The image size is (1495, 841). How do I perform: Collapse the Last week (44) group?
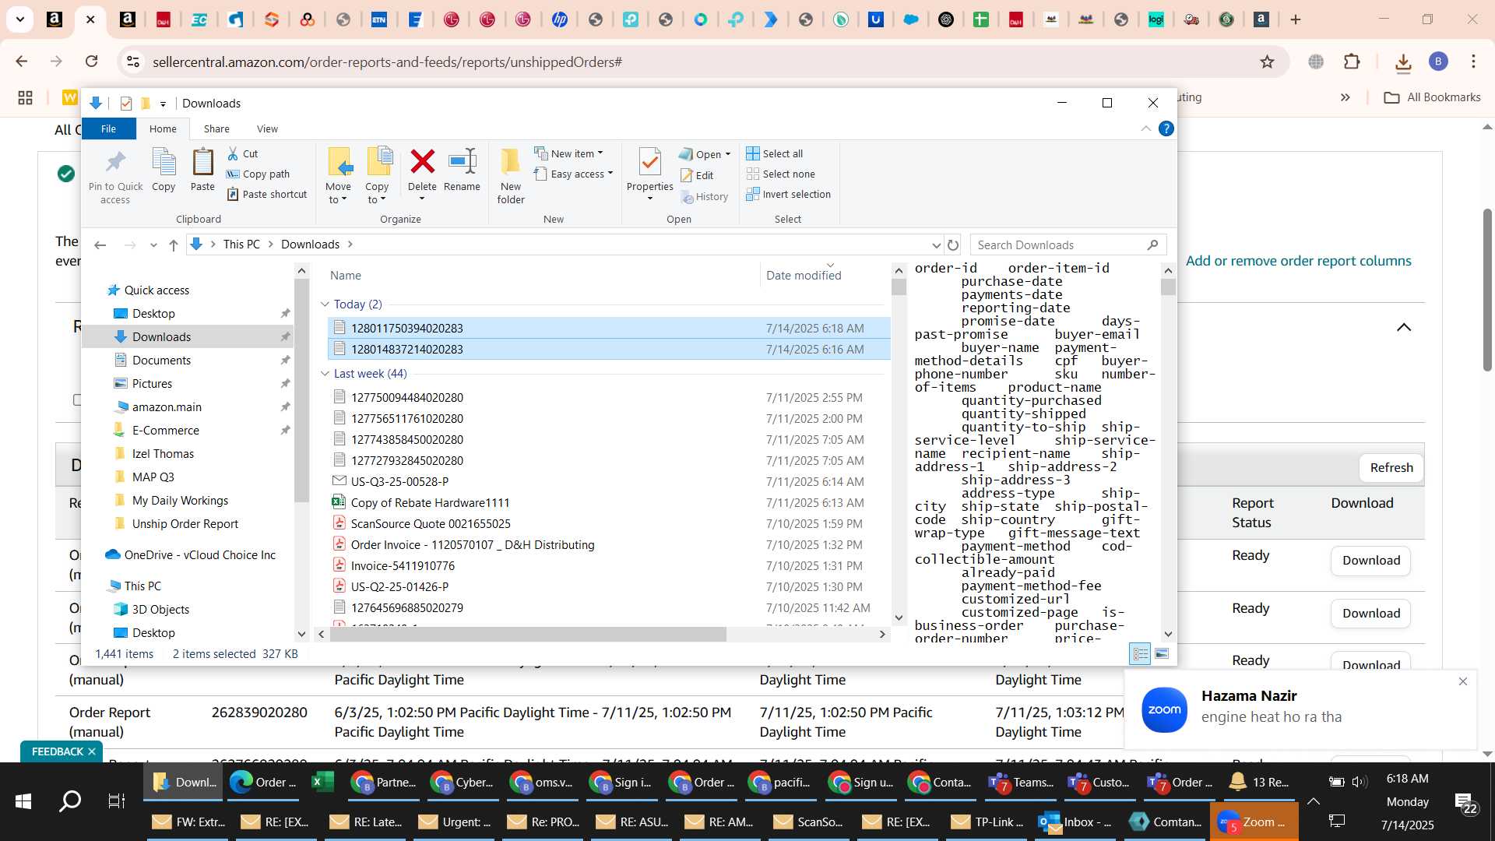(x=325, y=374)
